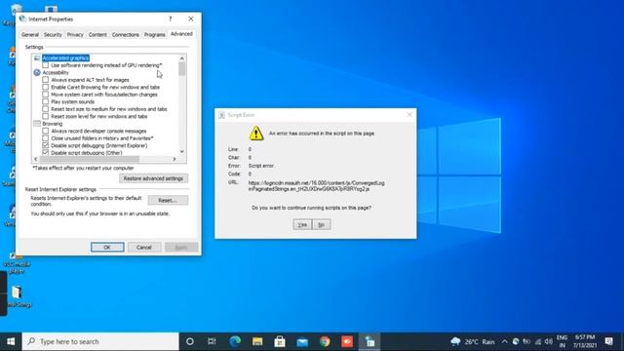Open the notification center icon
Image resolution: width=624 pixels, height=351 pixels.
point(608,341)
